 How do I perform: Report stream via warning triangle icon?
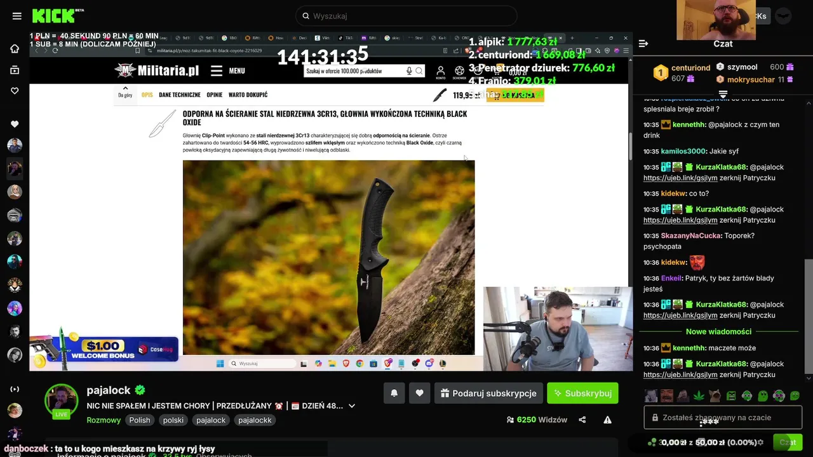tap(607, 420)
